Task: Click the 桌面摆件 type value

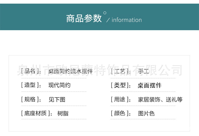Action: (150, 86)
